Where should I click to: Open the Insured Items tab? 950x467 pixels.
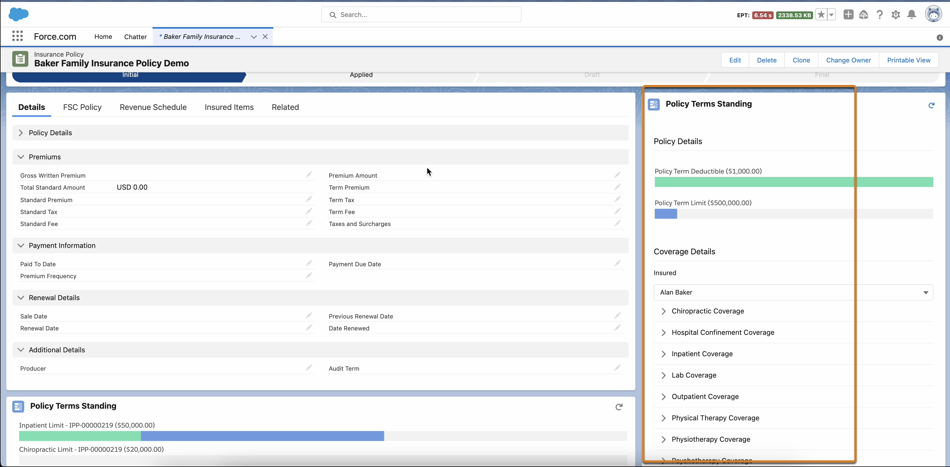pos(229,107)
